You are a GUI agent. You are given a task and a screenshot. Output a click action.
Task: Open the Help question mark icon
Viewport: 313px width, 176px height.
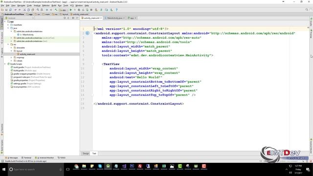click(x=116, y=10)
